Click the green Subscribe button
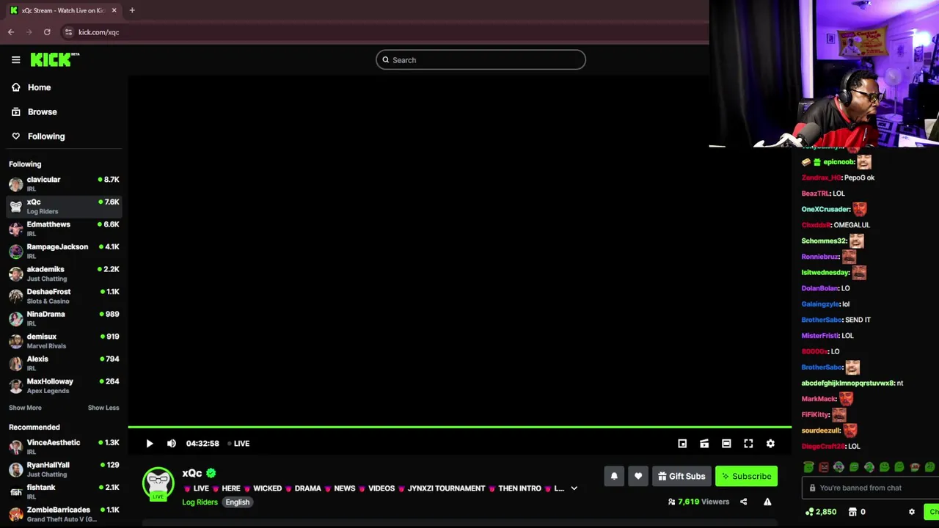This screenshot has width=939, height=528. click(746, 477)
